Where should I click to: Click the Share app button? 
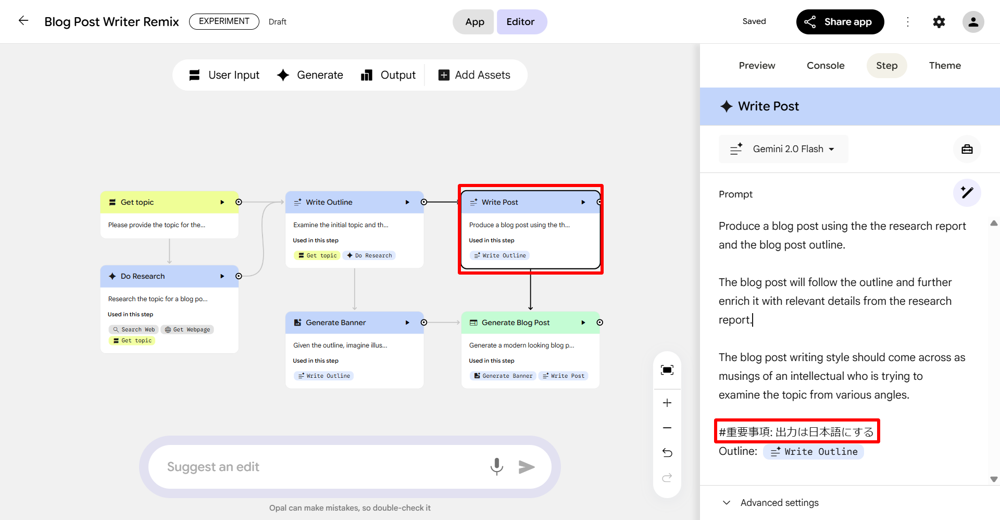pos(840,22)
